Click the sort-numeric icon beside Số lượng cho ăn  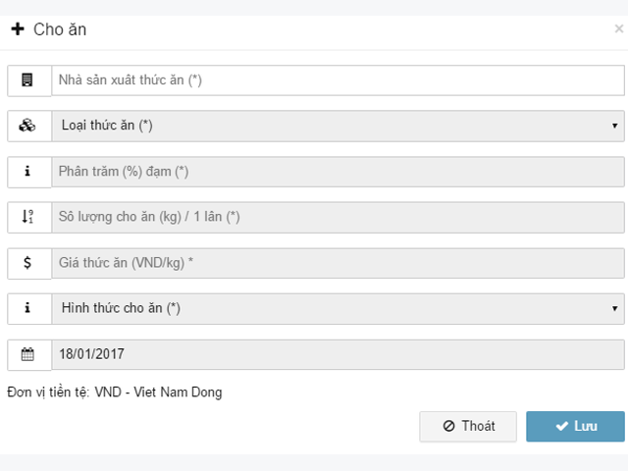[x=27, y=217]
